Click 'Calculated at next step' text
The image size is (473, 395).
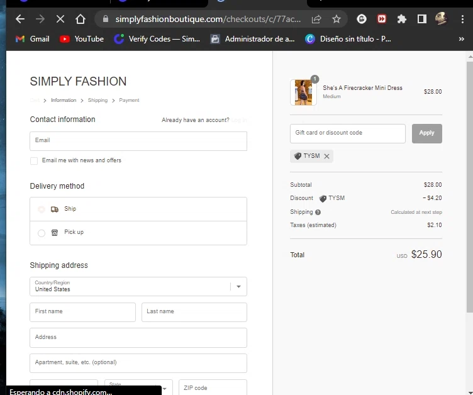coord(416,212)
